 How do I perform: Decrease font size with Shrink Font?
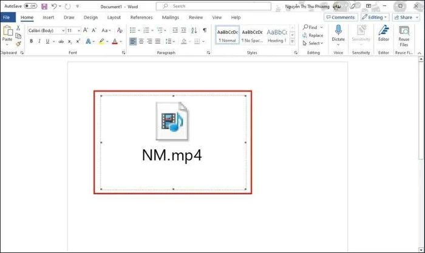coord(93,30)
